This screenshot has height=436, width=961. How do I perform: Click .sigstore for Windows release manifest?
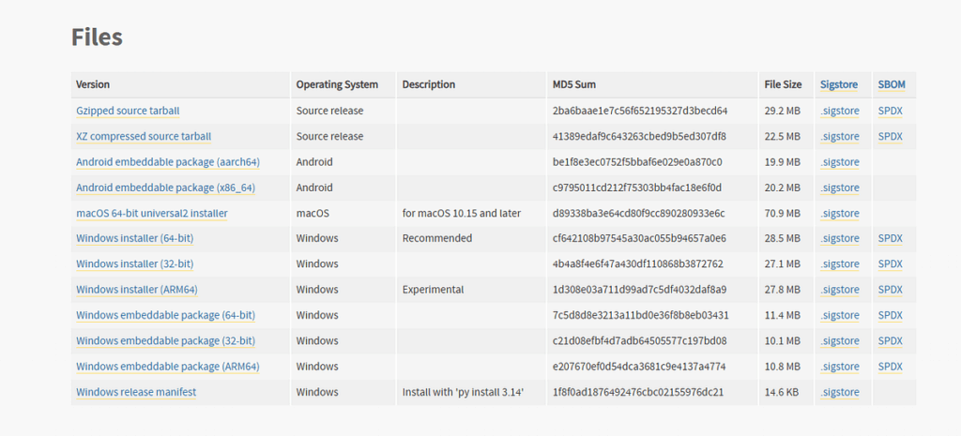[x=839, y=392]
